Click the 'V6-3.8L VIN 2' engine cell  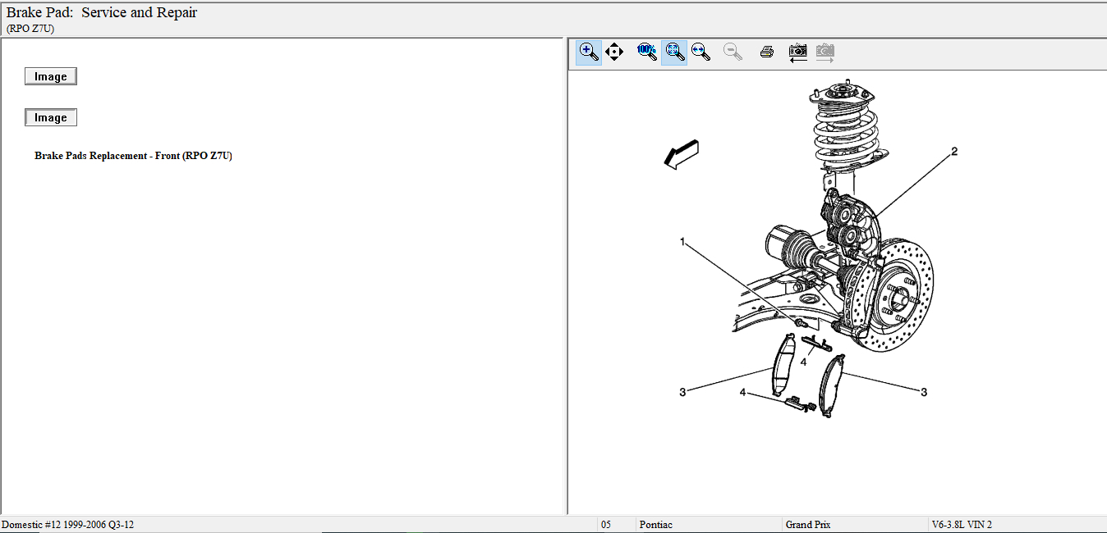pos(962,525)
